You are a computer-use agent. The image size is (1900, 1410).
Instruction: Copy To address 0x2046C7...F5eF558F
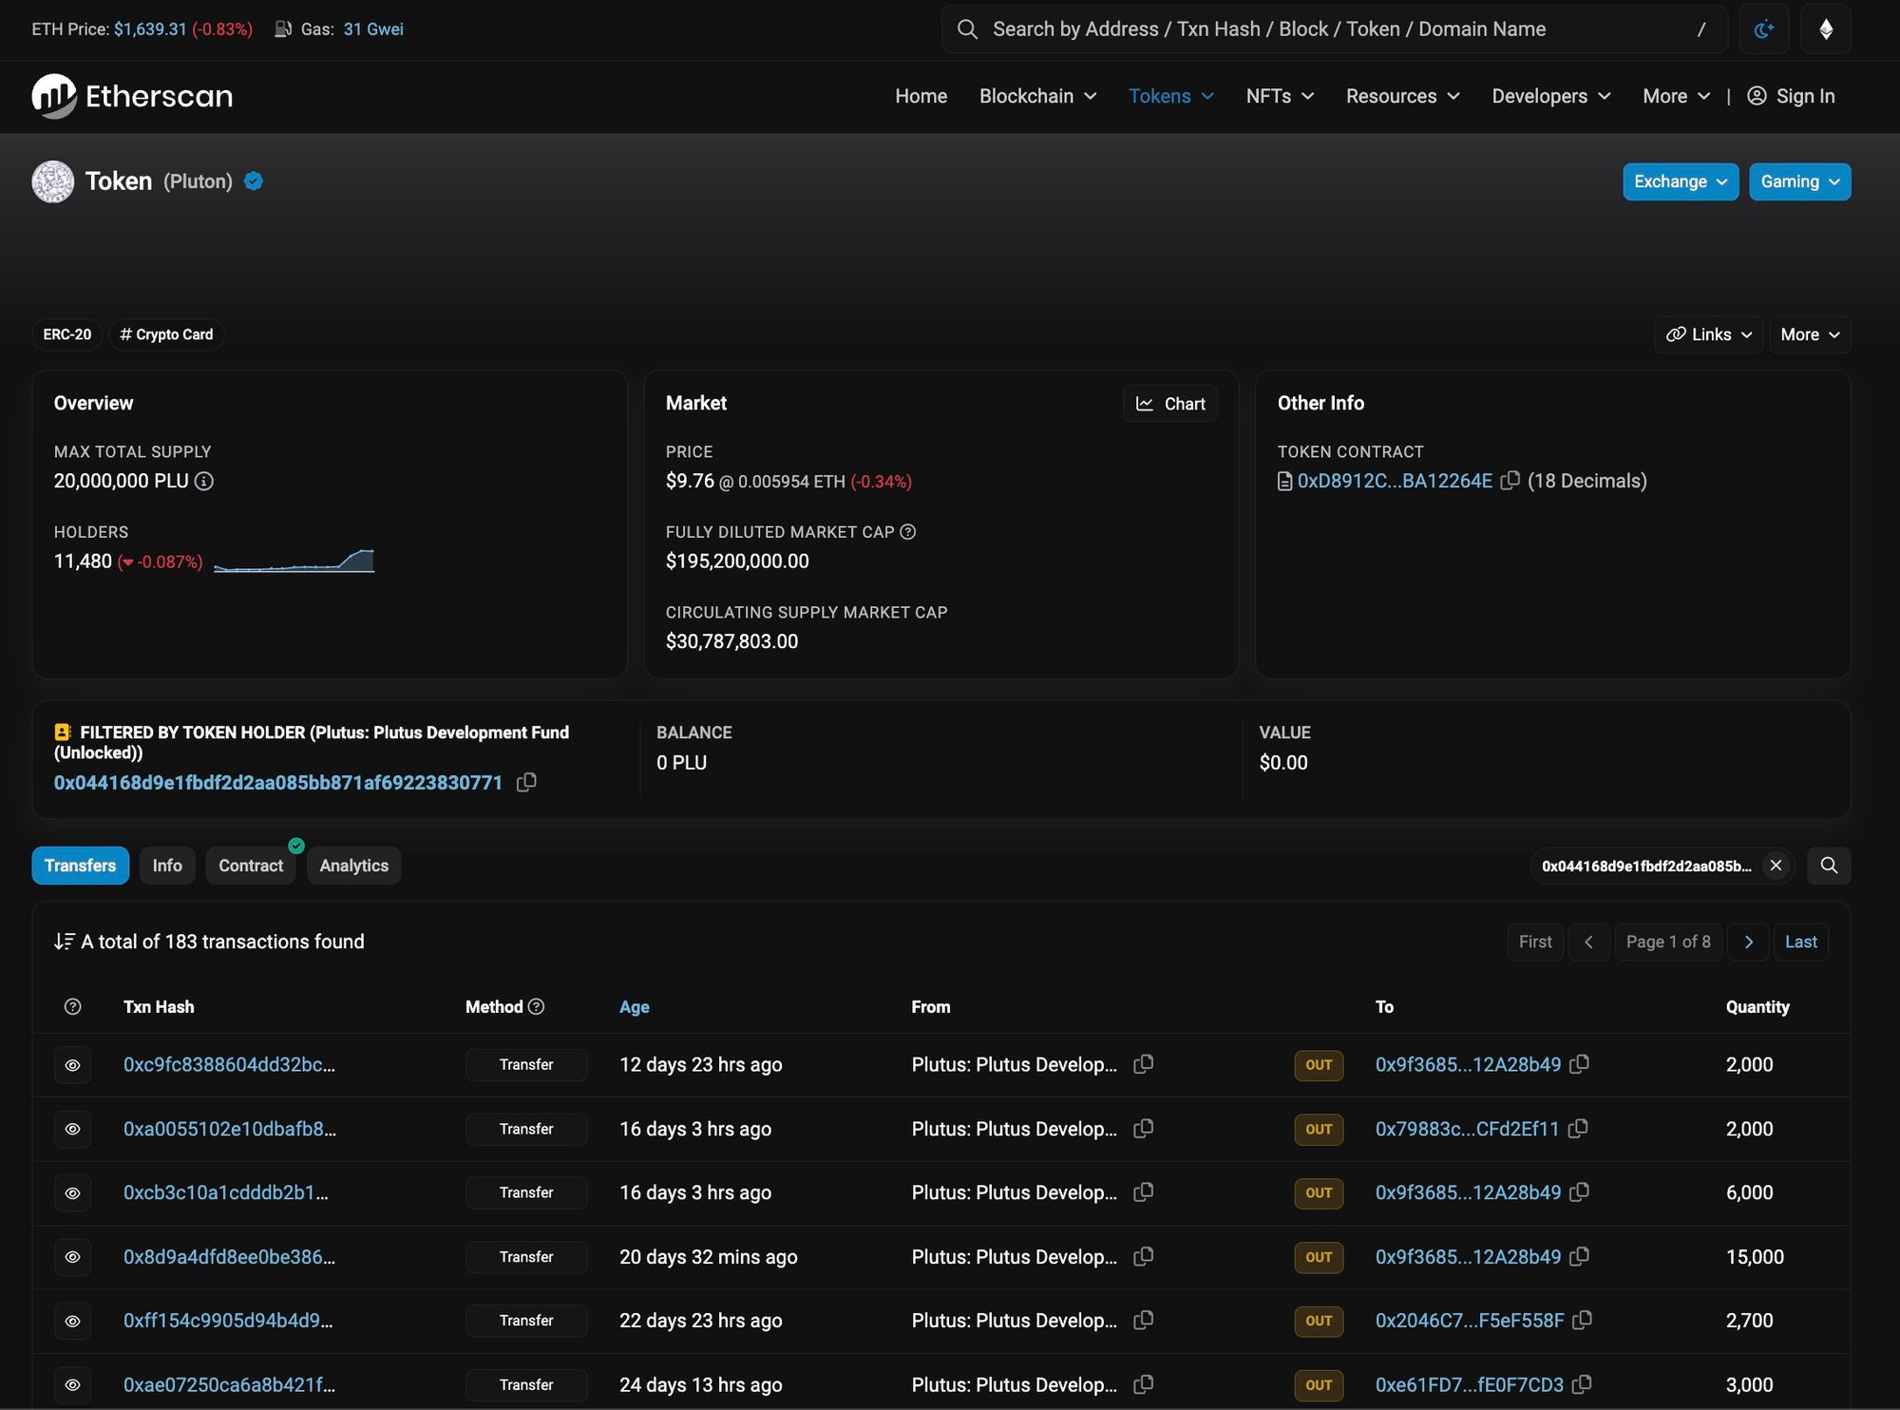pos(1582,1320)
